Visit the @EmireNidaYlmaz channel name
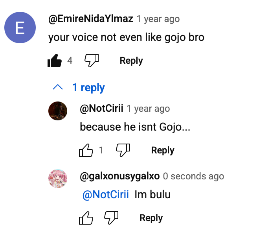Image resolution: width=268 pixels, height=238 pixels. 91,18
